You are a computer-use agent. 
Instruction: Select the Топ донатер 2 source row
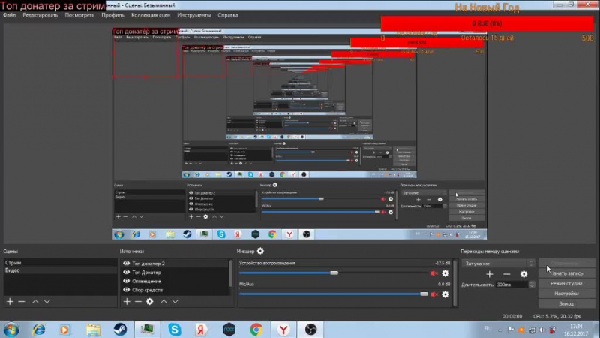[x=175, y=264]
